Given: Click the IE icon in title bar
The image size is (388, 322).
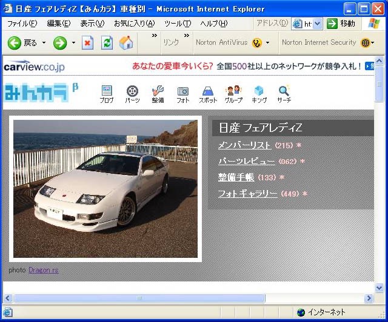Looking at the screenshot, I should tap(8, 8).
